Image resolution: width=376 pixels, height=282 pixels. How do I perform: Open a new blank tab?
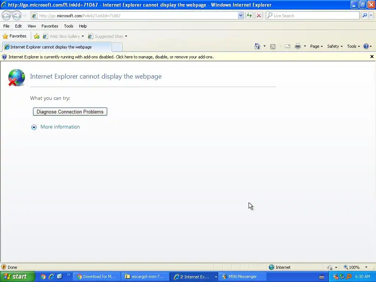pyautogui.click(x=117, y=47)
